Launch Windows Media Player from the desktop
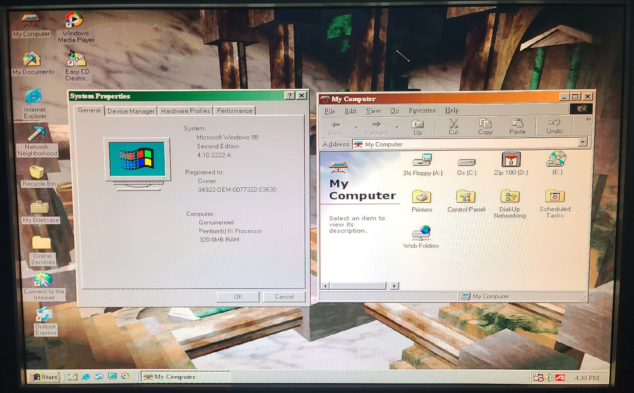Image resolution: width=634 pixels, height=393 pixels. pos(74,20)
